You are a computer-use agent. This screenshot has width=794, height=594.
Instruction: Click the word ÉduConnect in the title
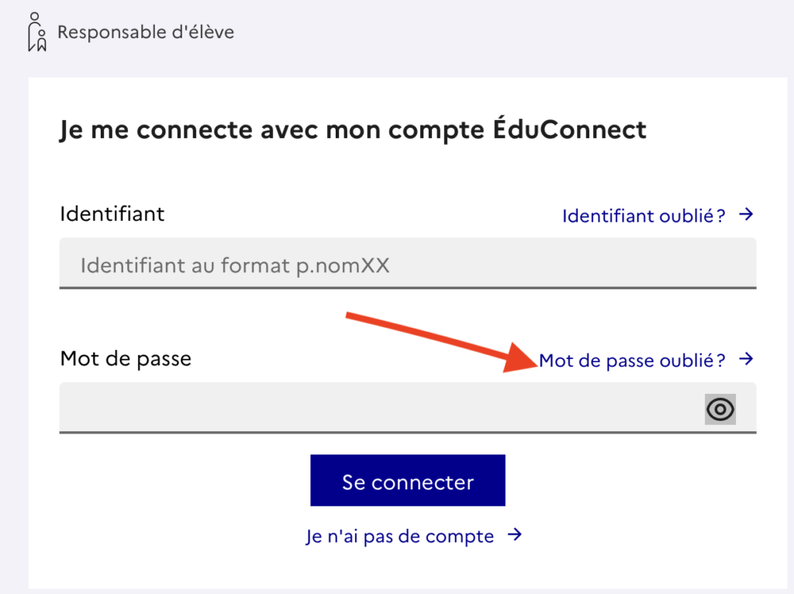click(570, 129)
